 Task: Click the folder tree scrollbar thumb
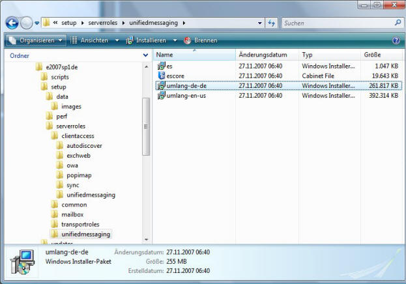click(146, 126)
